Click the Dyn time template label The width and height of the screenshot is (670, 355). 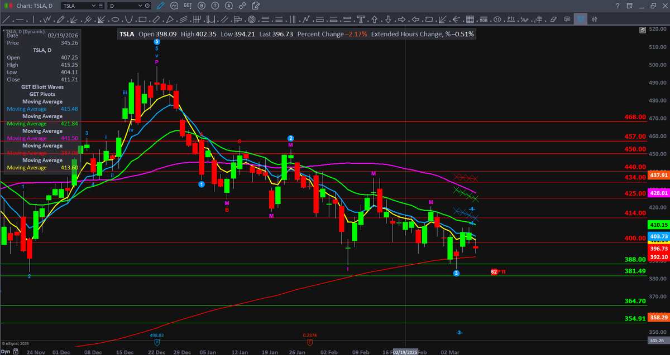[x=6, y=351]
